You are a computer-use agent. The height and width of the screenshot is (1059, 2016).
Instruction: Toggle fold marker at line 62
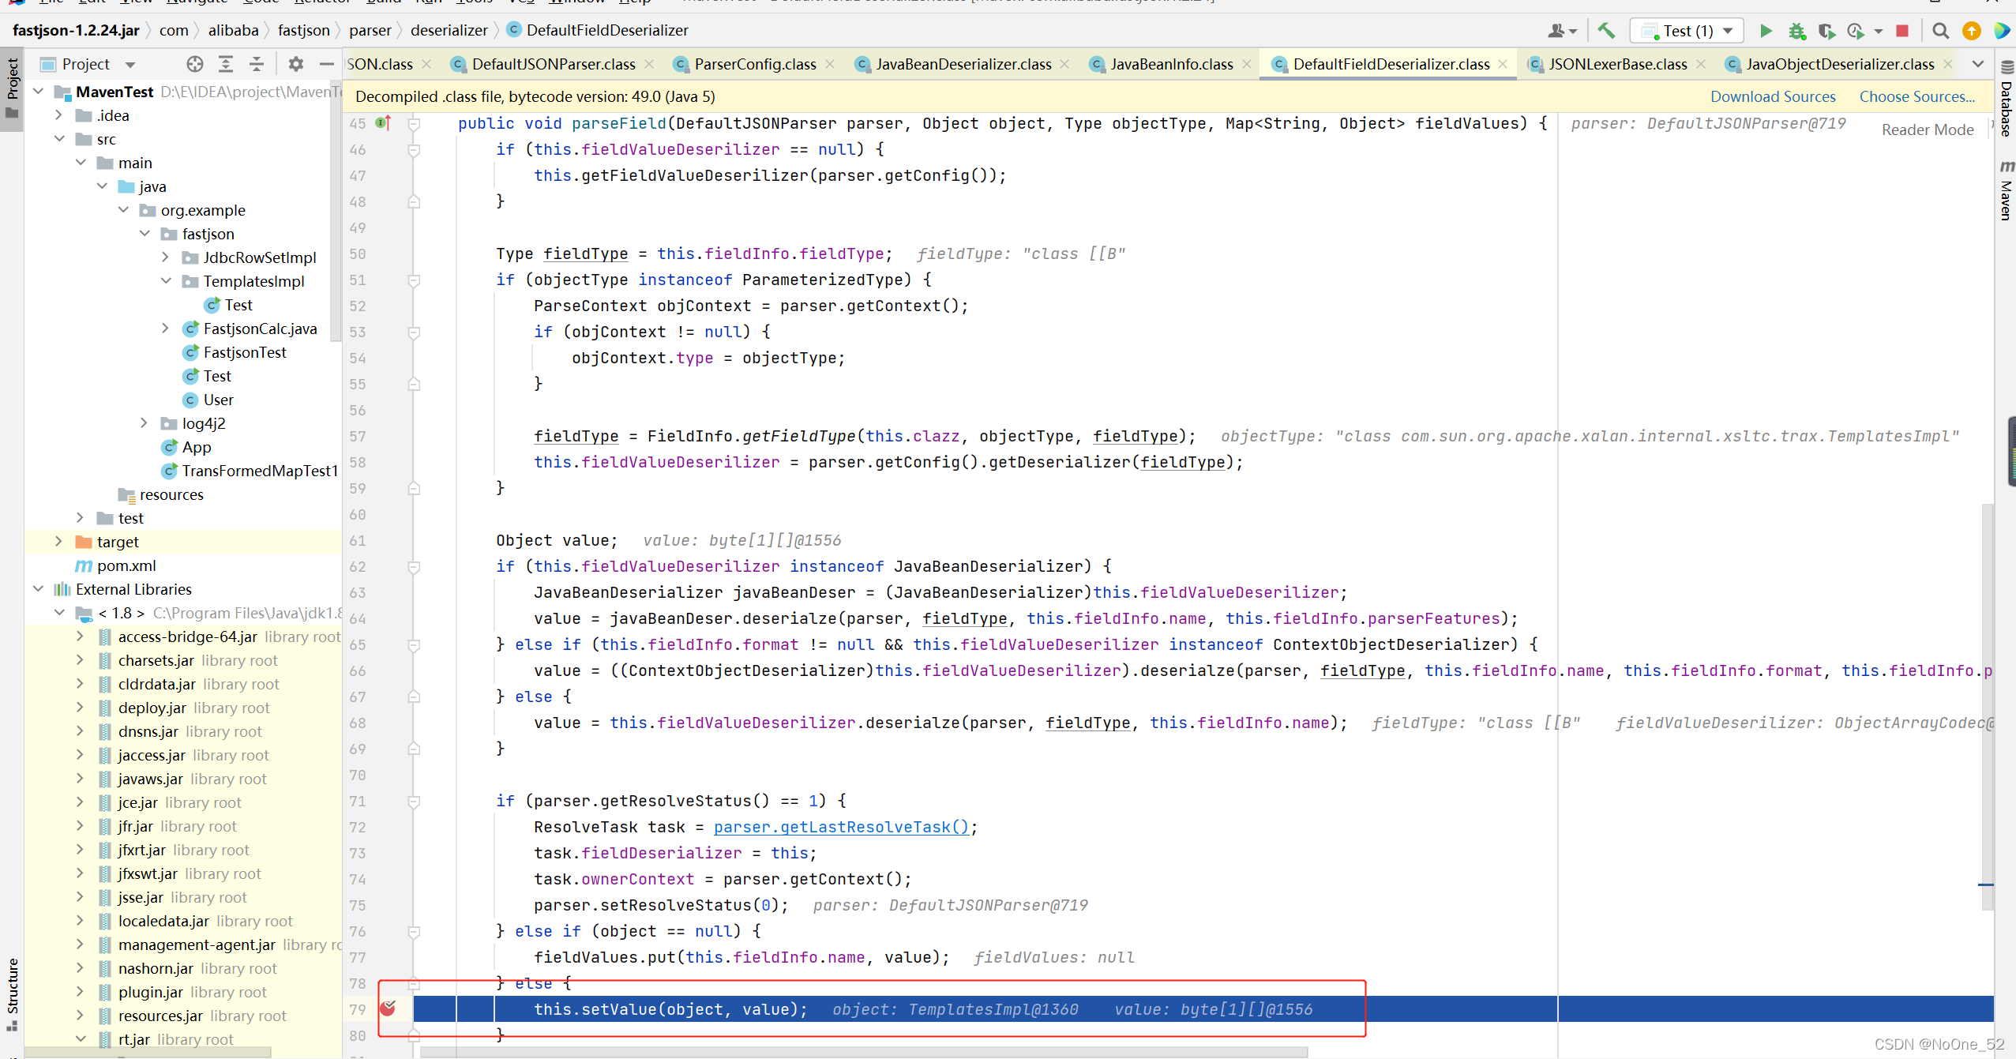click(414, 566)
